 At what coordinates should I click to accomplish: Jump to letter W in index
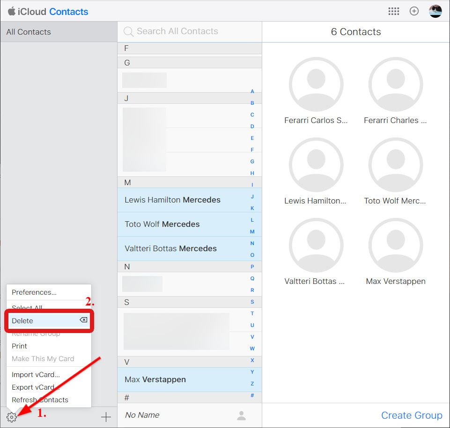pyautogui.click(x=252, y=348)
